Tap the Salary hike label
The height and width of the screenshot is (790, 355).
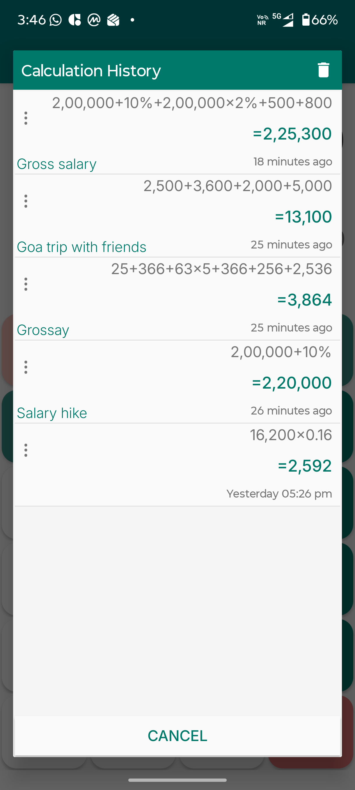point(52,413)
